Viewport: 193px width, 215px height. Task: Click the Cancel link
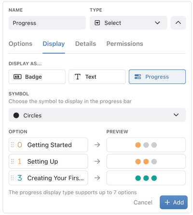pyautogui.click(x=143, y=202)
